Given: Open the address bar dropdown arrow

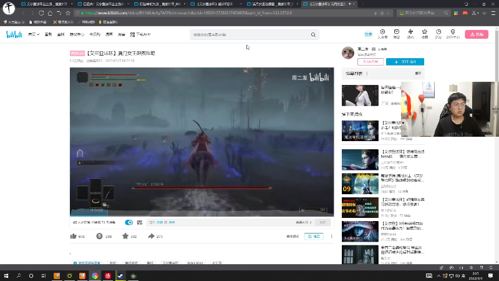Looking at the screenshot, I should [x=387, y=13].
